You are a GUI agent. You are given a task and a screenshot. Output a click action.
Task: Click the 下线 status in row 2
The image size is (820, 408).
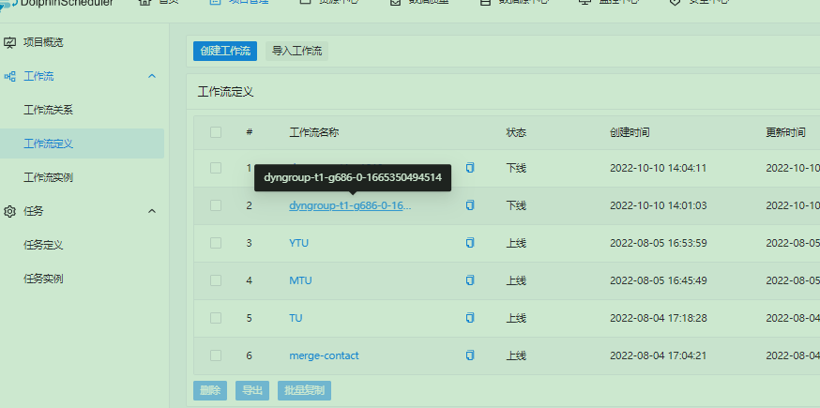click(x=516, y=205)
